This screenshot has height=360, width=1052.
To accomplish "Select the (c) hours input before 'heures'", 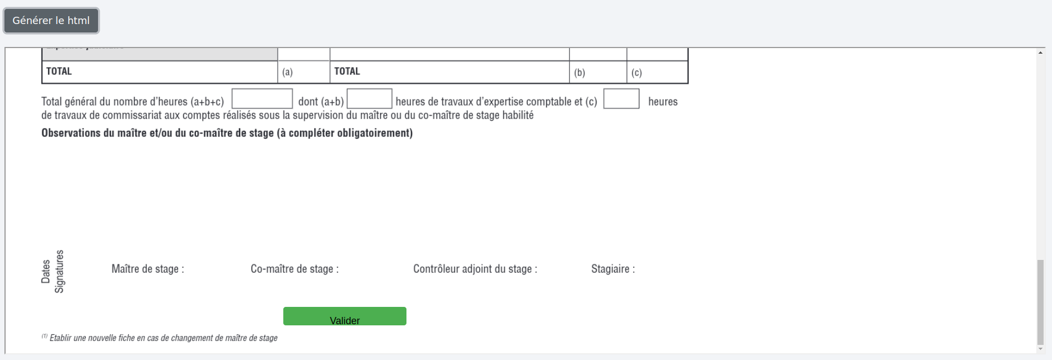I will (x=621, y=99).
